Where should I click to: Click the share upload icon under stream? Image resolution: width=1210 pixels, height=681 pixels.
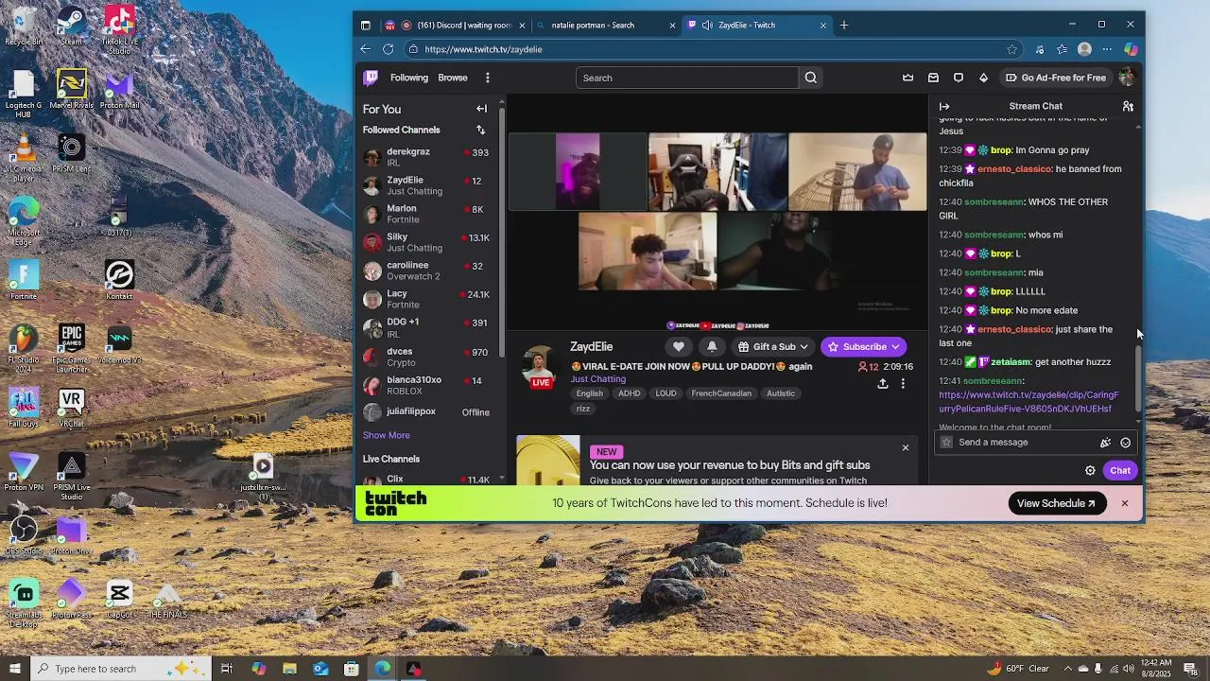pyautogui.click(x=883, y=383)
